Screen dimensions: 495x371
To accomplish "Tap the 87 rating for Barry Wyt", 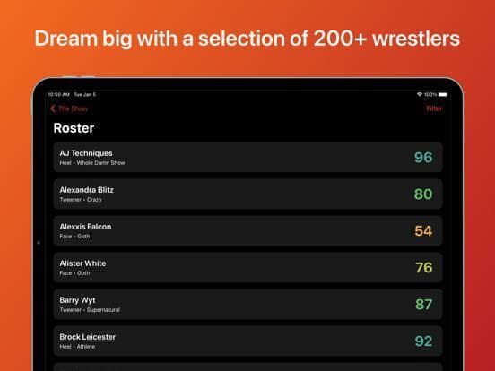I will pyautogui.click(x=423, y=305).
